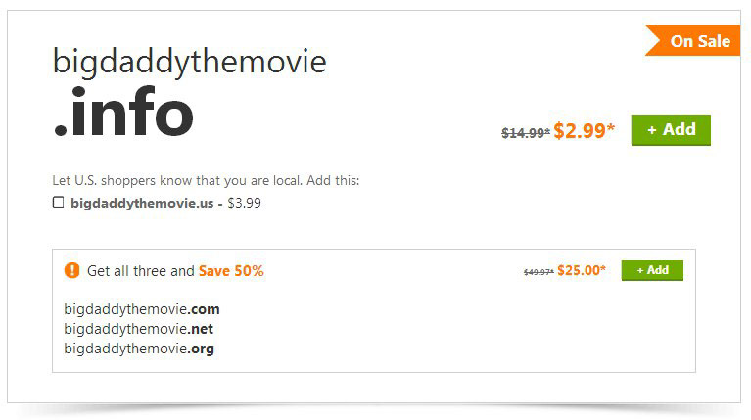Viewport: 751px width, 420px height.
Task: Click the $3.99 price beside the .us domain
Action: [244, 203]
